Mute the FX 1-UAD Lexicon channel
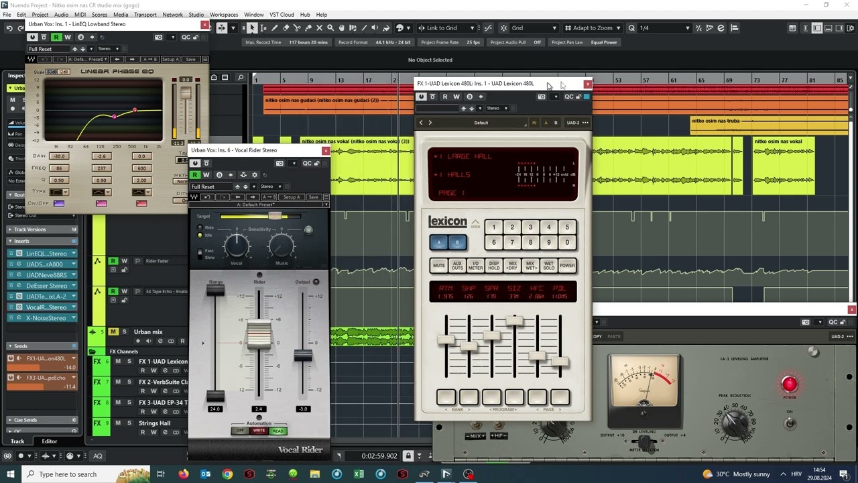This screenshot has width=858, height=483. (x=119, y=362)
